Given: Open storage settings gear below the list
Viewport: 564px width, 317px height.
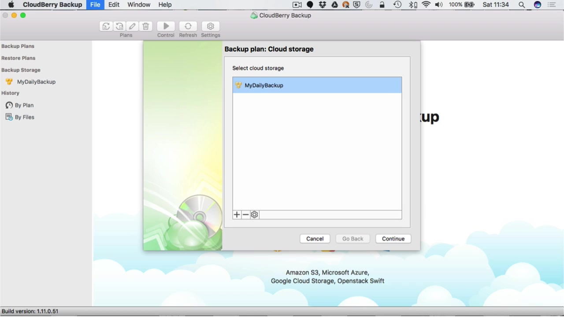Looking at the screenshot, I should pyautogui.click(x=254, y=215).
